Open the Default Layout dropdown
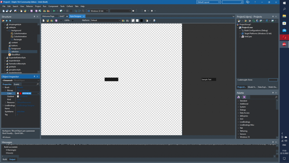 tap(208, 2)
